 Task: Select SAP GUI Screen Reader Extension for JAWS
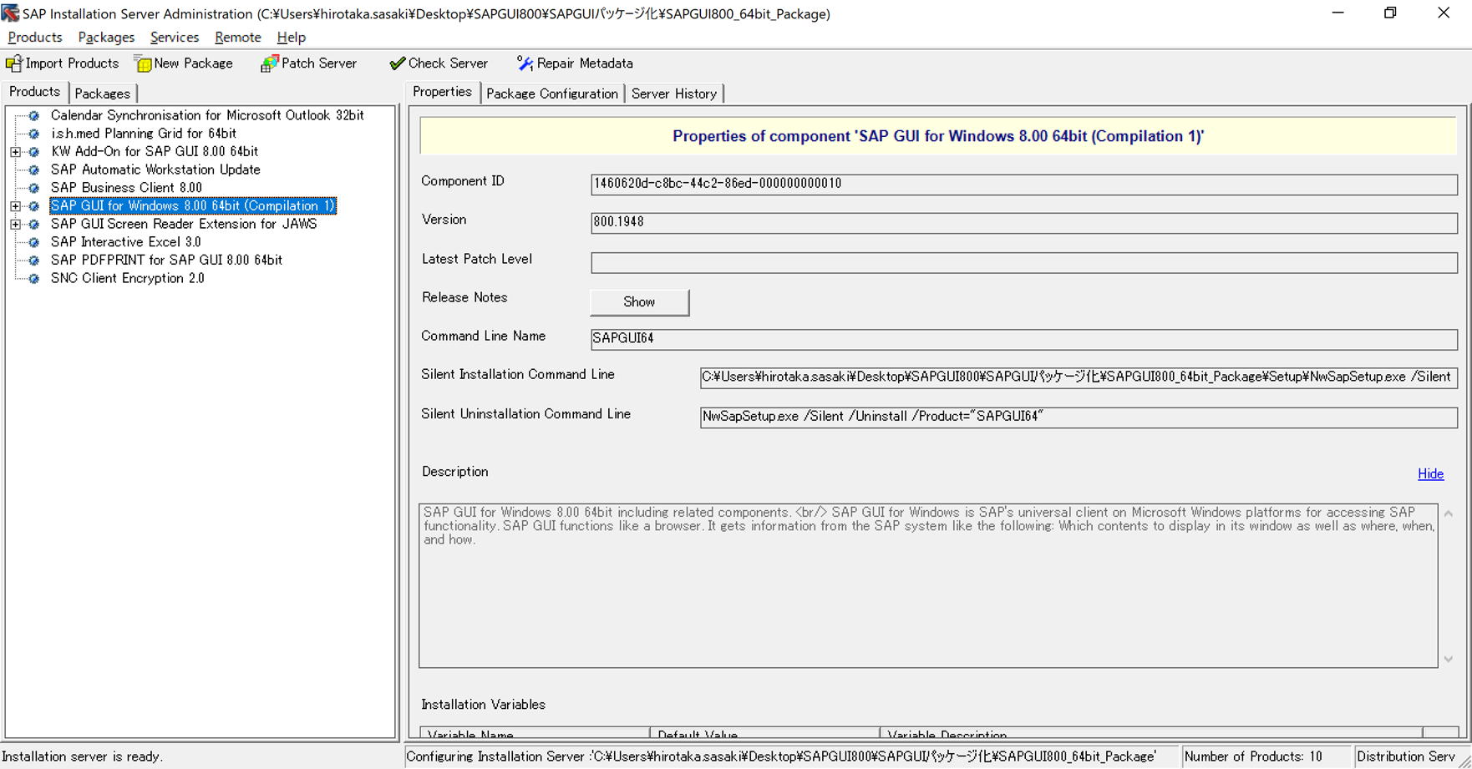point(184,225)
